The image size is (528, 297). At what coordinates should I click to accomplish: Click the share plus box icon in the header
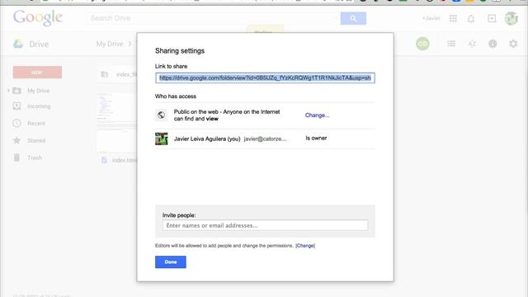[492, 18]
